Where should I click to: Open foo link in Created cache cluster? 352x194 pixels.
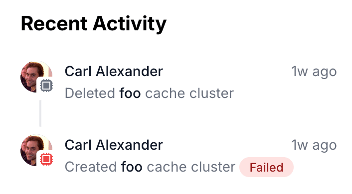coord(132,167)
